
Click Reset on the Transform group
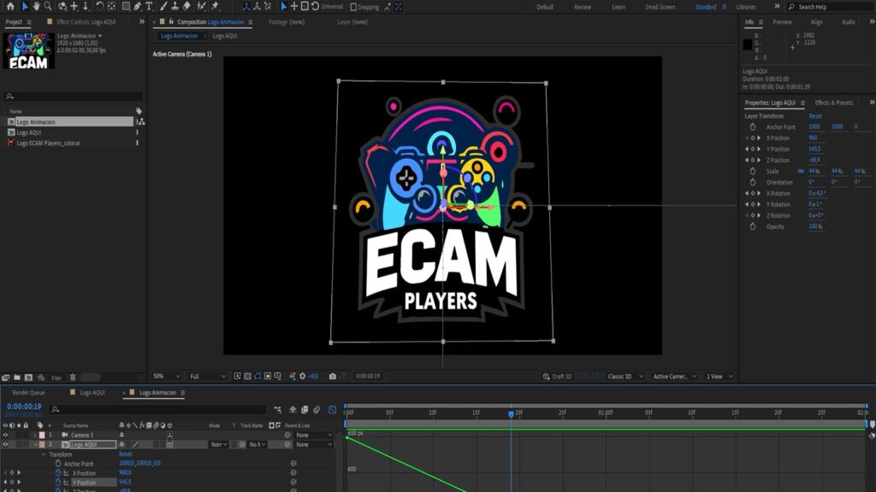click(x=125, y=454)
